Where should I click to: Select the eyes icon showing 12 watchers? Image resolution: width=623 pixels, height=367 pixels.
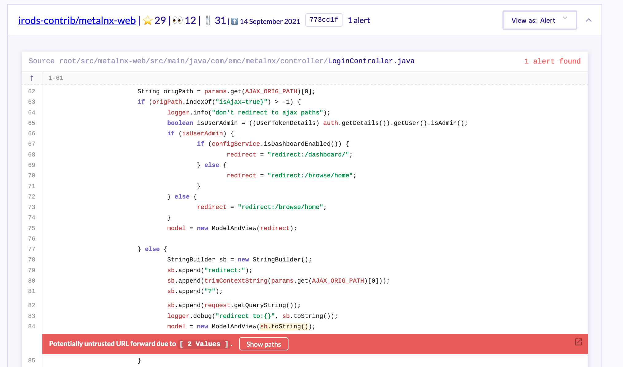pyautogui.click(x=178, y=20)
